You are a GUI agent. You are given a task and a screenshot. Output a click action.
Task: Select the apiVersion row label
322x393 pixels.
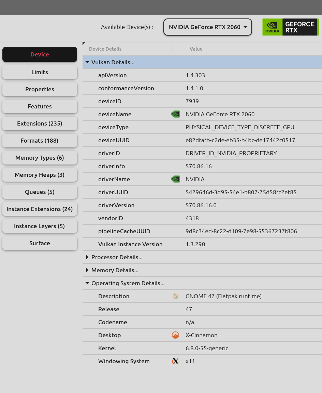[113, 75]
